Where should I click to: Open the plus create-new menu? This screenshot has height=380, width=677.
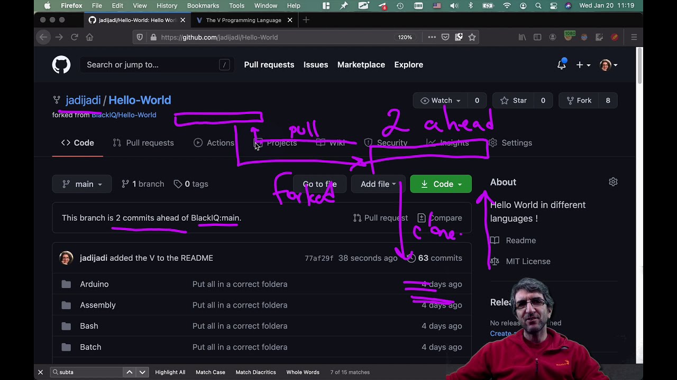[x=582, y=65]
